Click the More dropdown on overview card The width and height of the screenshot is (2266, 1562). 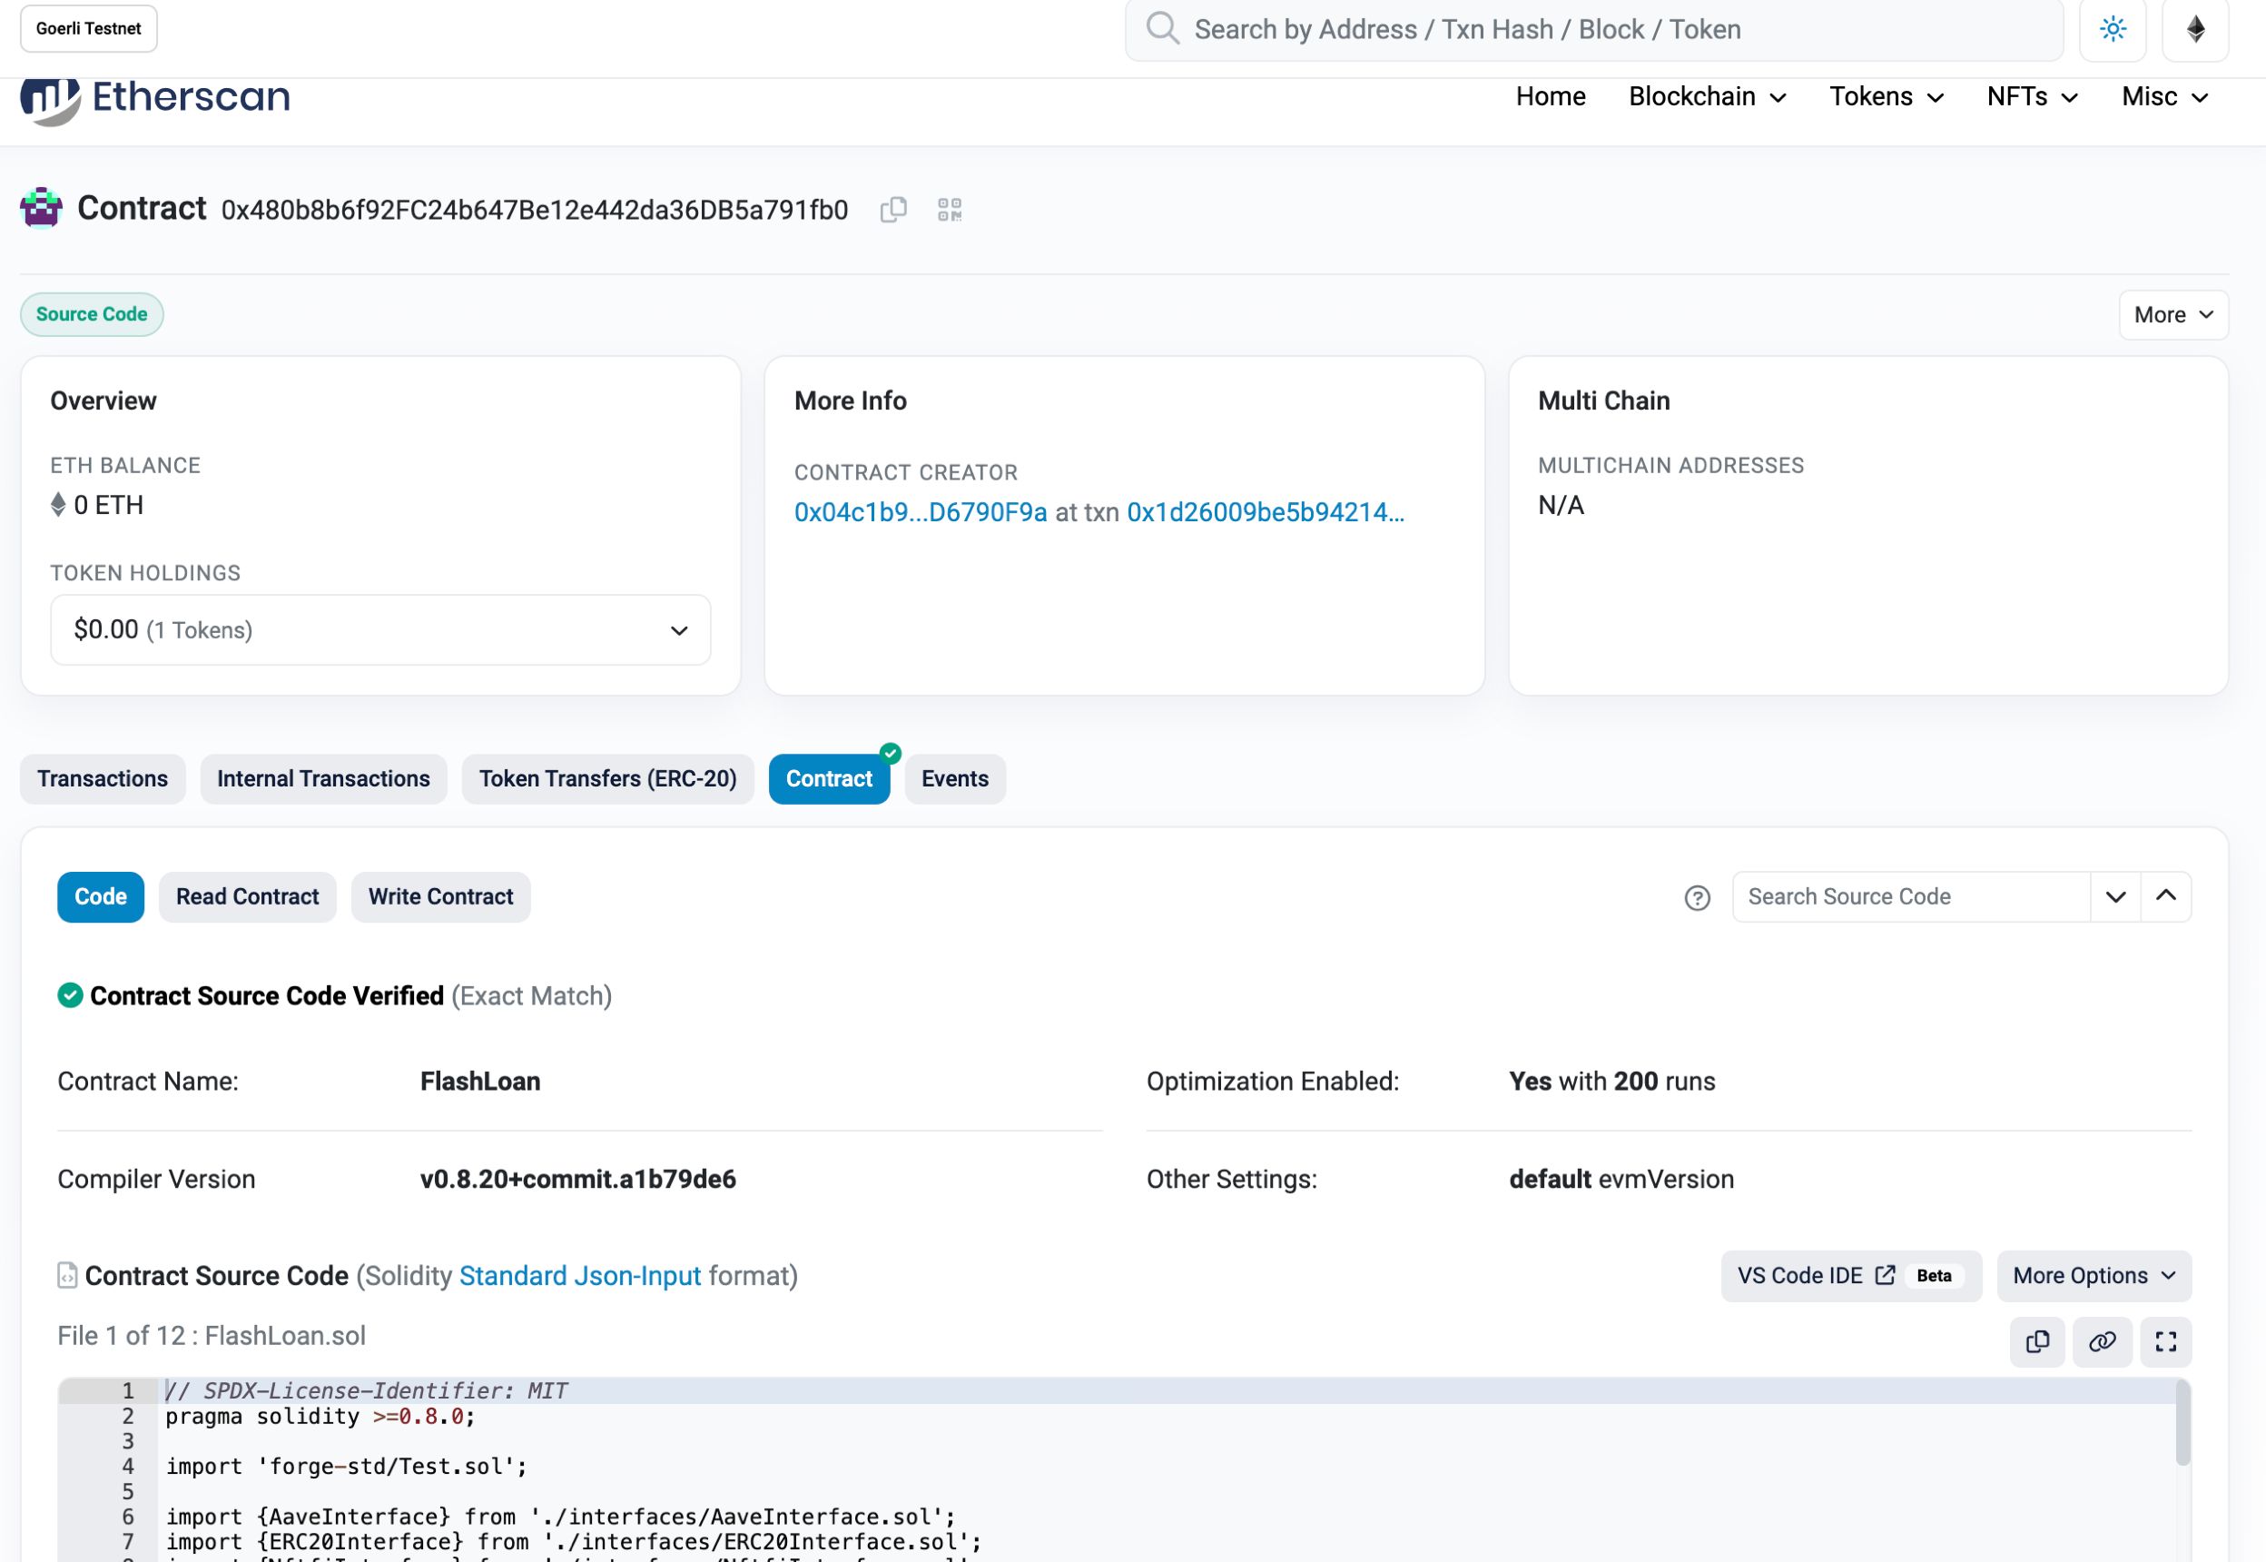click(x=2174, y=315)
